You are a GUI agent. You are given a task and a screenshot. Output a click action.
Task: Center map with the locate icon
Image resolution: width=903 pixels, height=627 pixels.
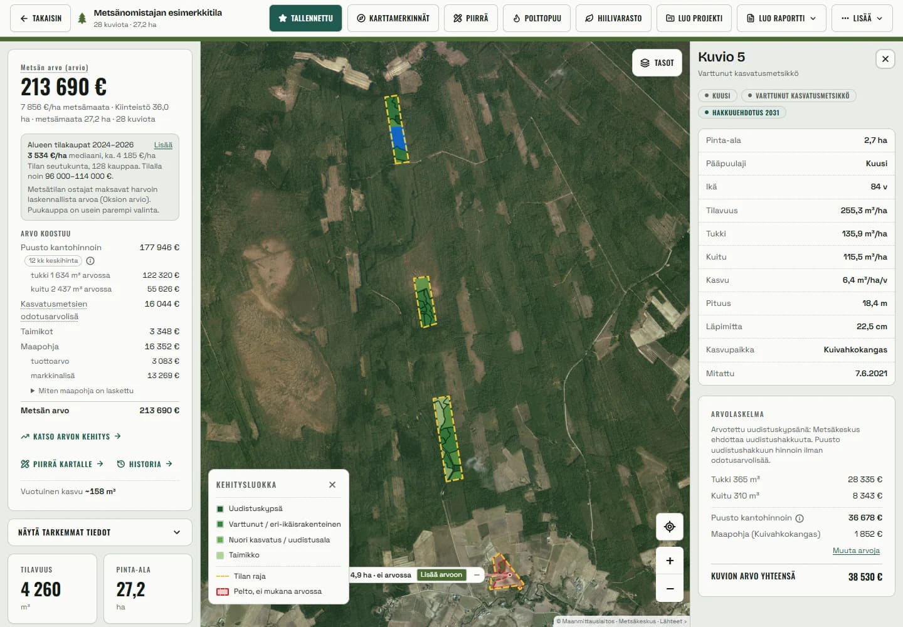(x=670, y=527)
